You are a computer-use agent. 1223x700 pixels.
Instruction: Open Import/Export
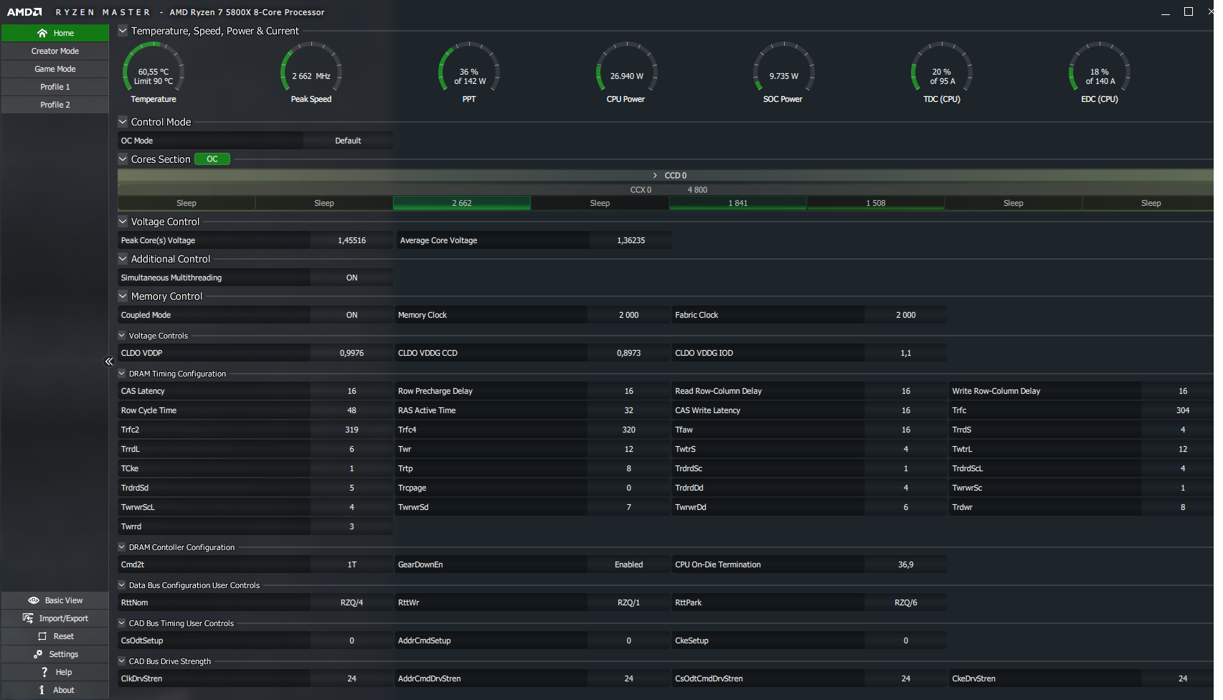[x=55, y=618]
